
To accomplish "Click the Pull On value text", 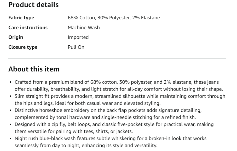I will pyautogui.click(x=76, y=47).
